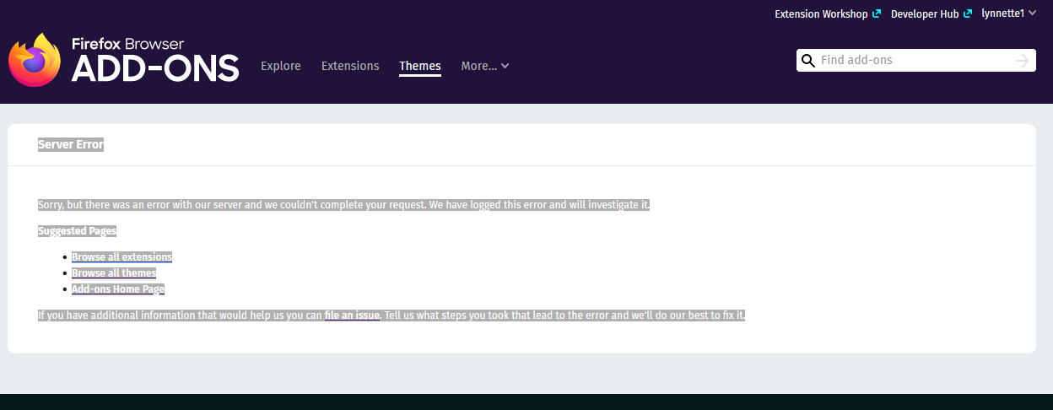Click Developer Hub external link icon
Viewport: 1053px width, 410px height.
coord(968,14)
